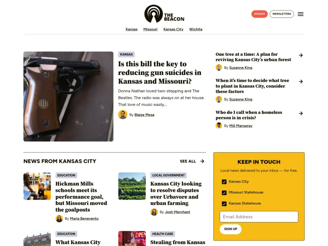Image resolution: width=328 pixels, height=246 pixels.
Task: Click Mili Mansaray's author avatar
Action: click(x=219, y=126)
